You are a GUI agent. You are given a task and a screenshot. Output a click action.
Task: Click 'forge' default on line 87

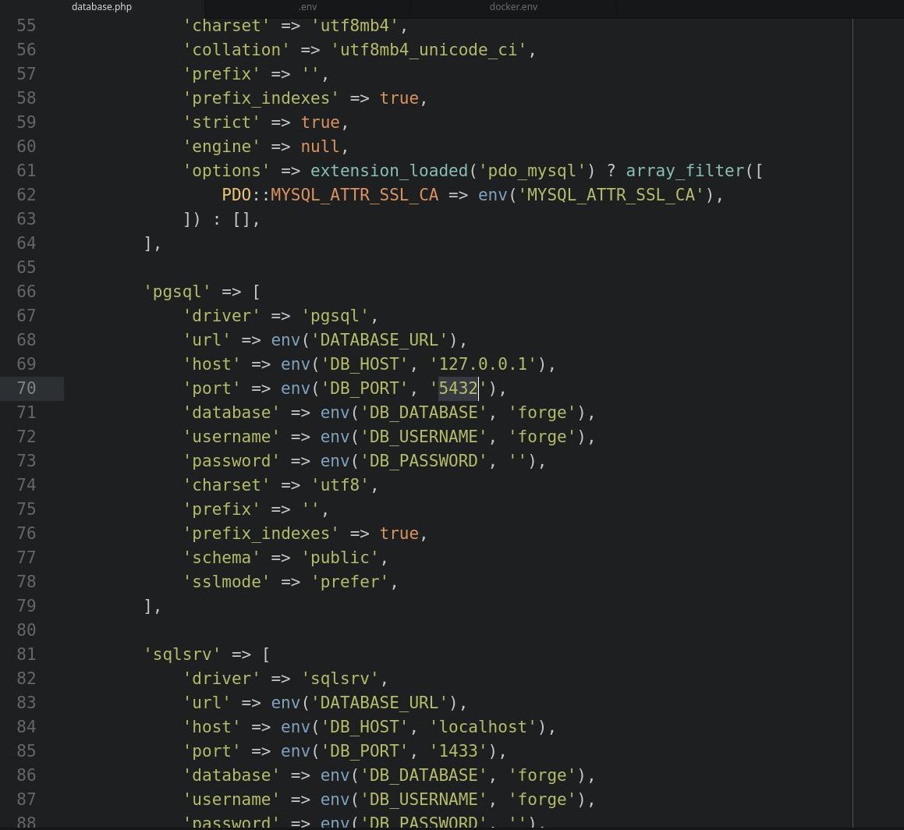542,800
